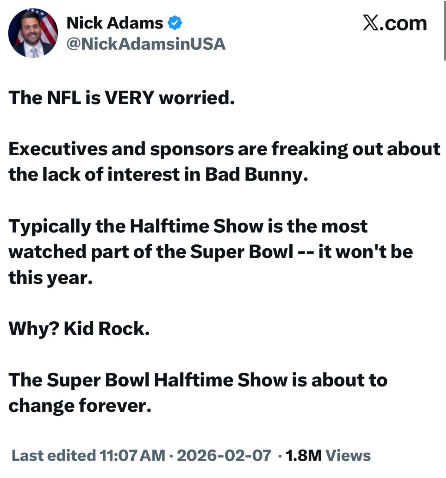This screenshot has height=478, width=446.
Task: Open the 1.8M Views count
Action: point(328,455)
